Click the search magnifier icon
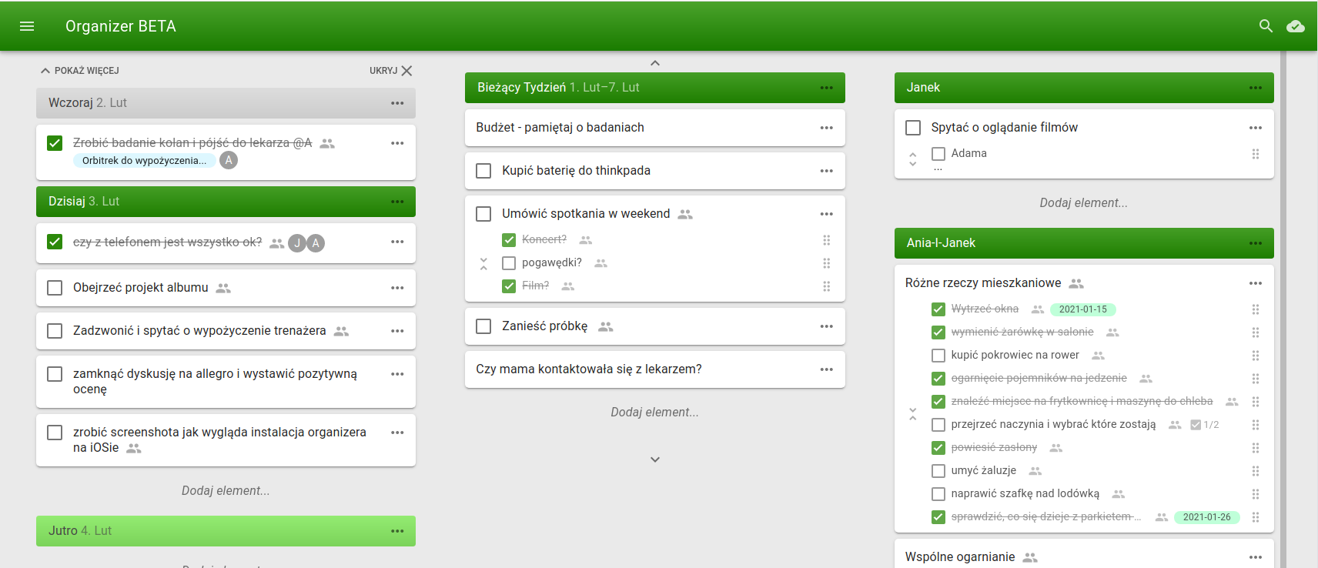This screenshot has width=1318, height=568. (1266, 26)
